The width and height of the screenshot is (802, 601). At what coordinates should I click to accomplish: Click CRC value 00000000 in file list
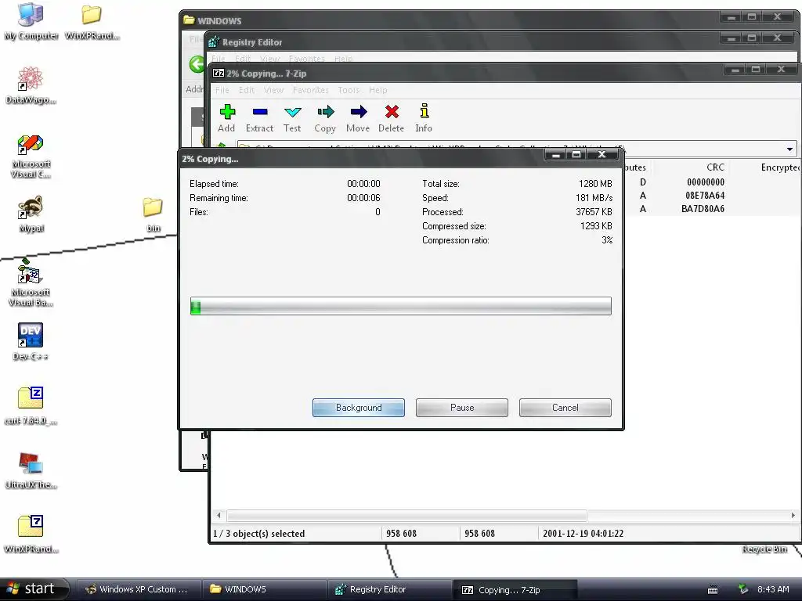point(706,182)
